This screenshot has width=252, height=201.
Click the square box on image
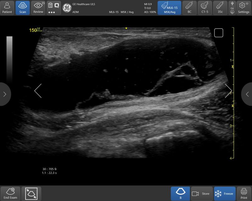219,33
